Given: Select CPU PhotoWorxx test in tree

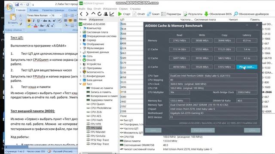Looking at the screenshot, I should tap(101, 108).
